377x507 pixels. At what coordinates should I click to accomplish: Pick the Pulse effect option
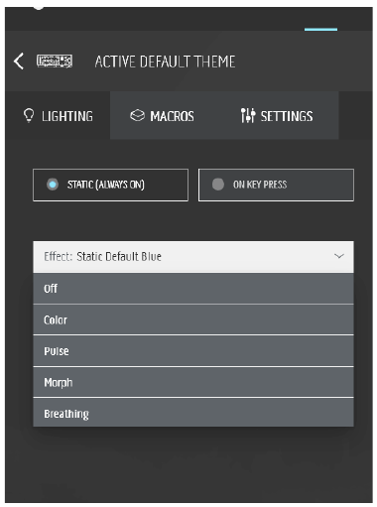point(193,351)
